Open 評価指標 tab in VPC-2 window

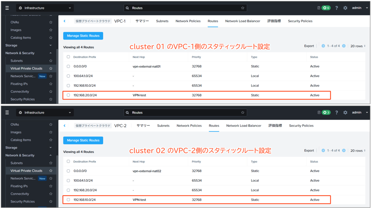(275, 126)
